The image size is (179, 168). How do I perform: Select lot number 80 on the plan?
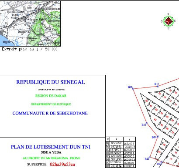[x=167, y=128]
